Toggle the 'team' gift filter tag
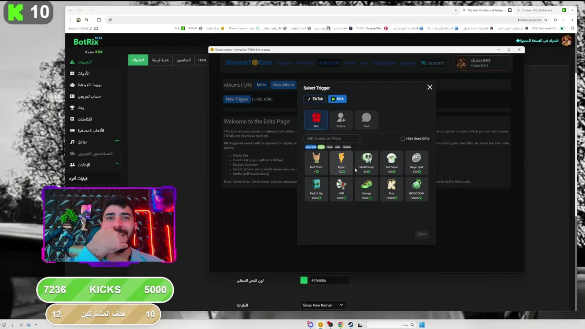The image size is (585, 329). 330,147
